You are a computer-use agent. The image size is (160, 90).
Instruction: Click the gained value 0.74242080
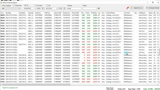click(66, 63)
